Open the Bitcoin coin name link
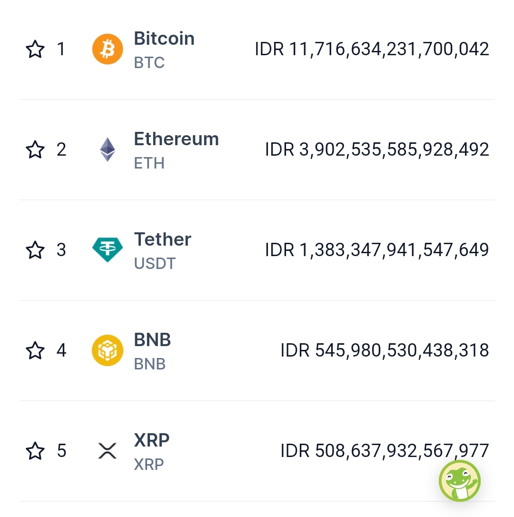The width and height of the screenshot is (514, 517). tap(164, 39)
